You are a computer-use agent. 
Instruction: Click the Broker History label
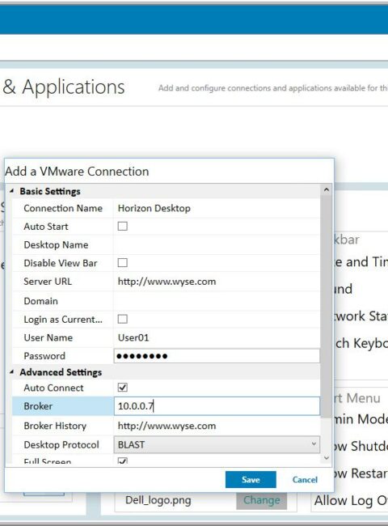click(x=55, y=426)
